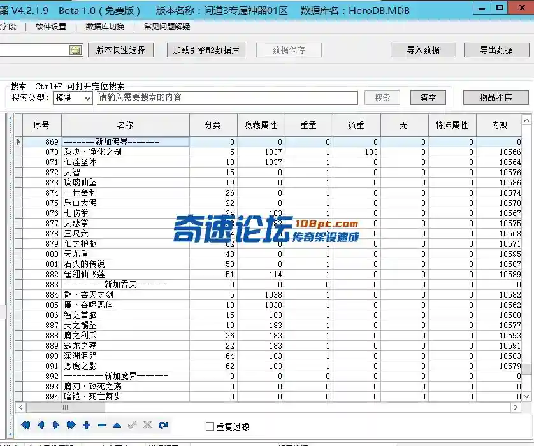This screenshot has height=446, width=534.
Task: Select row 仙莲圣体
Action: (268, 162)
